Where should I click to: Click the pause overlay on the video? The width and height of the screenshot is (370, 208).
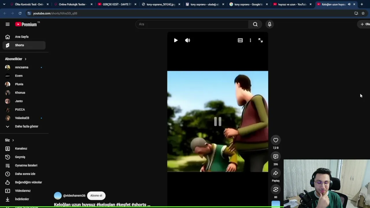[x=218, y=122]
